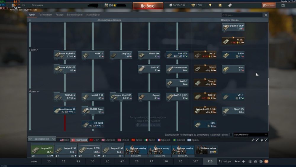Click the research tree vertical scrollbar
296x167 pixels.
click(268, 92)
